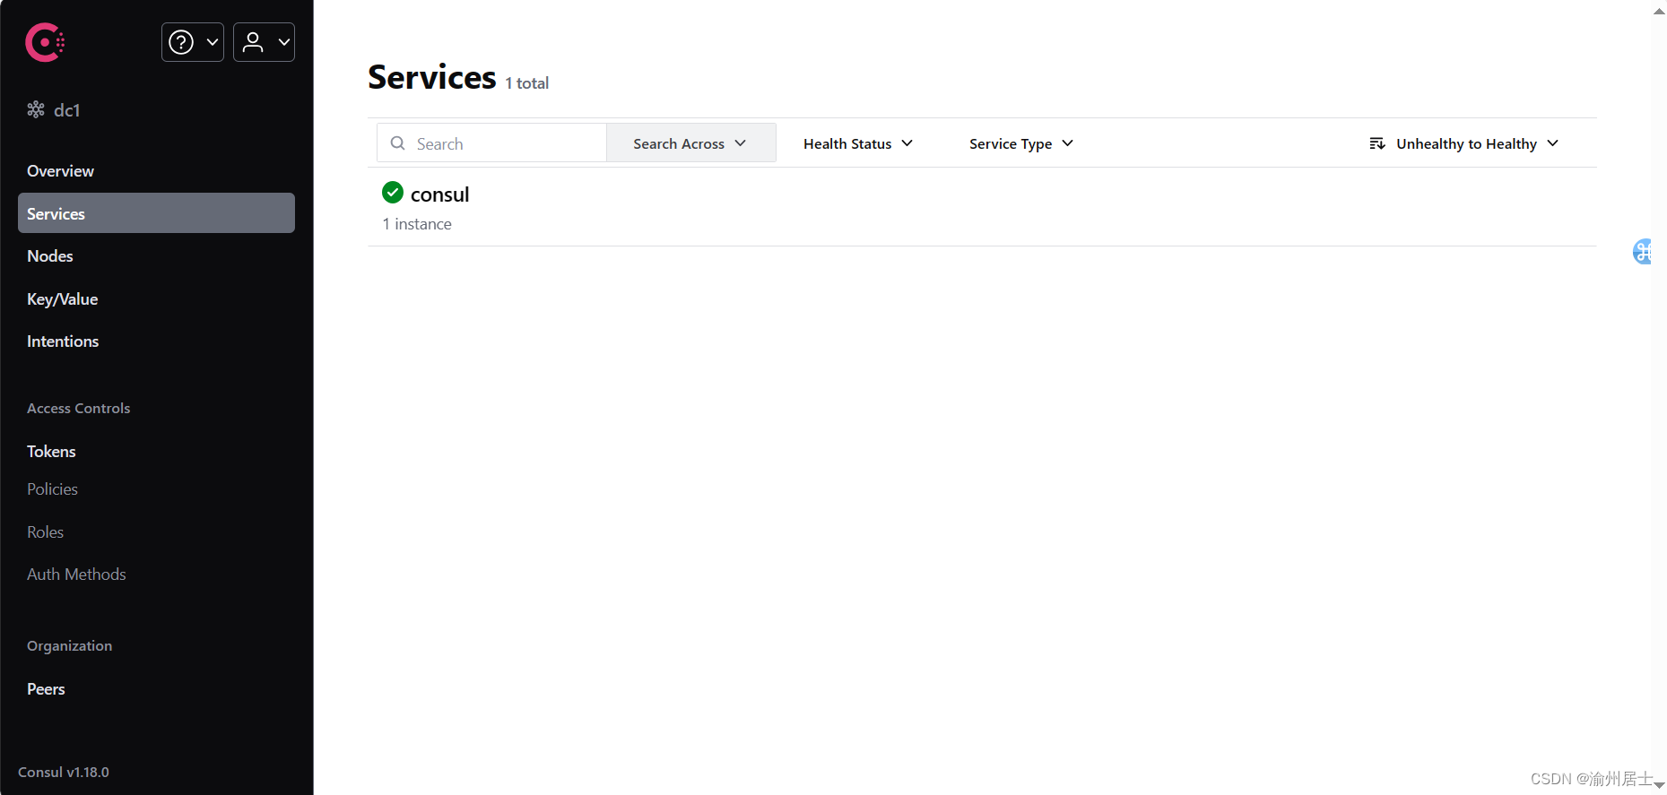Open Key/Value in the sidebar
The height and width of the screenshot is (795, 1667).
(63, 299)
